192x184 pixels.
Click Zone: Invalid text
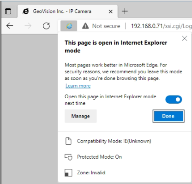coord(91,172)
